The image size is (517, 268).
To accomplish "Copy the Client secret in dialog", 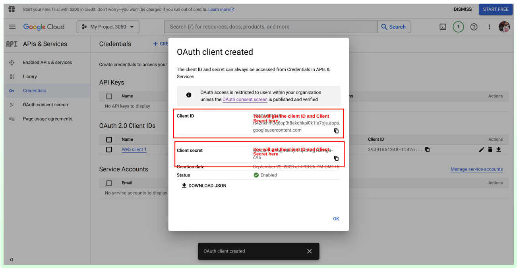I will (x=336, y=158).
